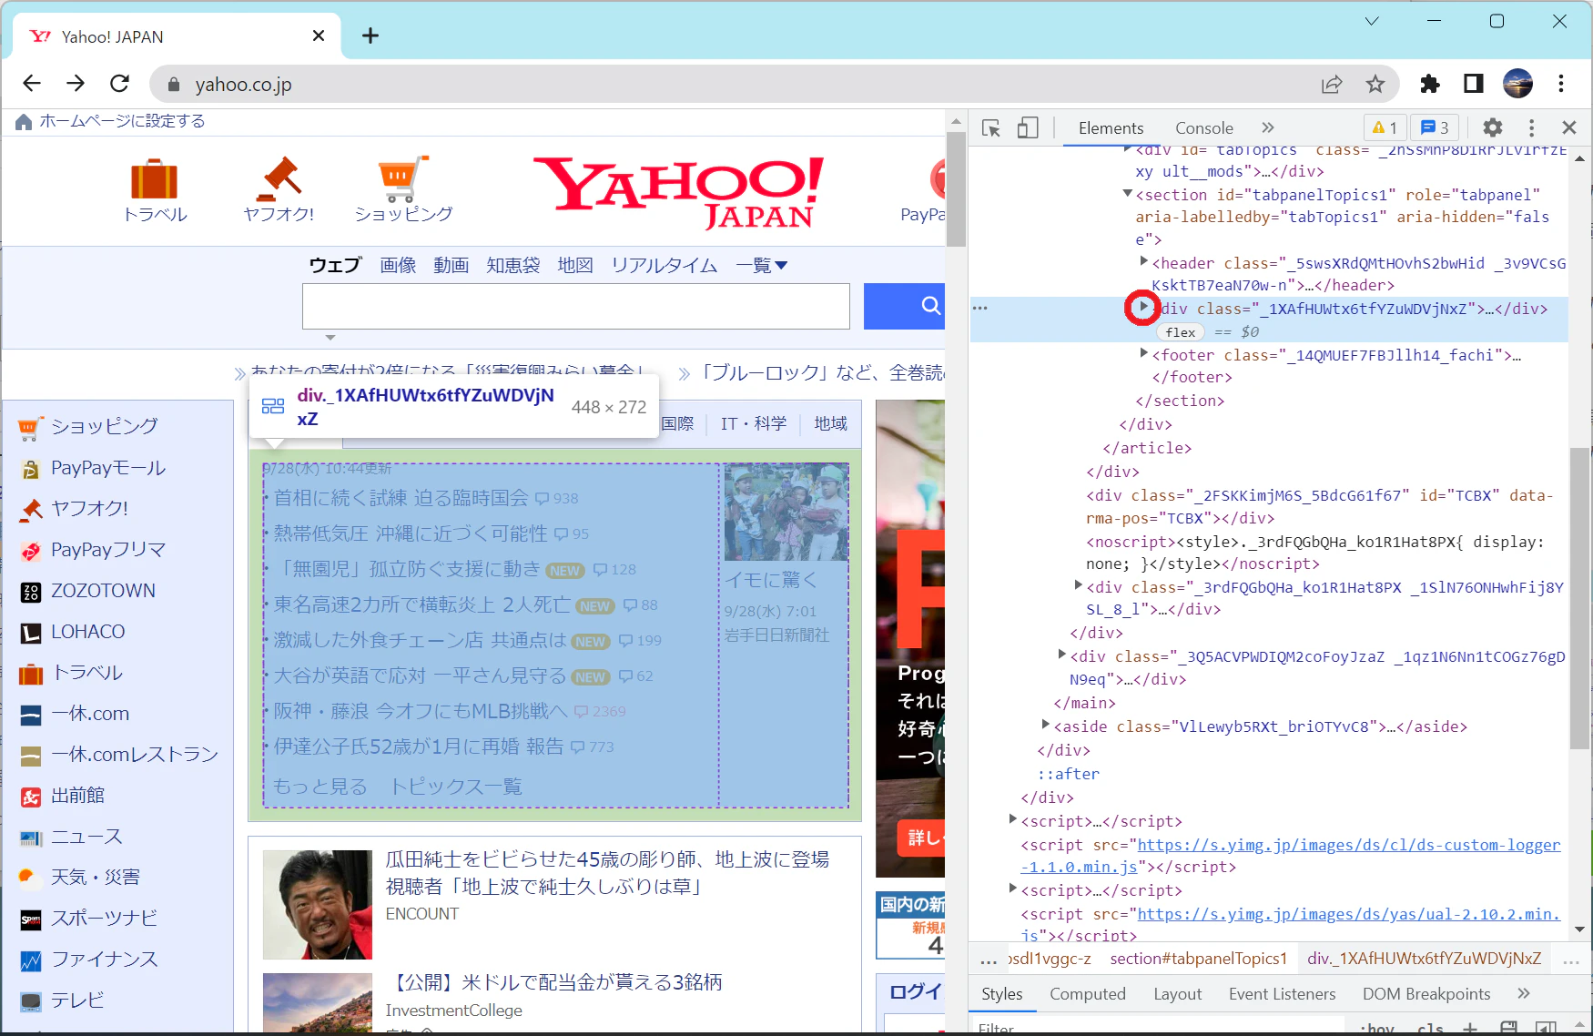Click the 瓜田純士 article thumbnail image
The width and height of the screenshot is (1593, 1036).
point(318,905)
